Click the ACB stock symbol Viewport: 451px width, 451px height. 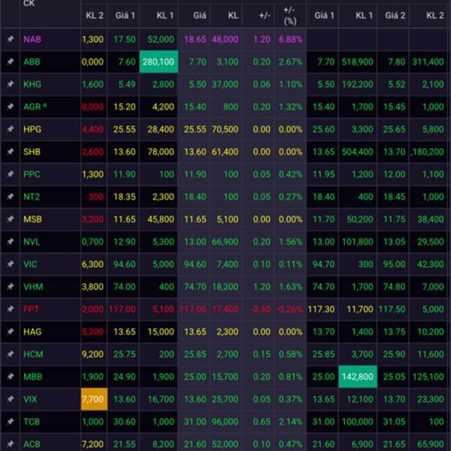pyautogui.click(x=32, y=444)
